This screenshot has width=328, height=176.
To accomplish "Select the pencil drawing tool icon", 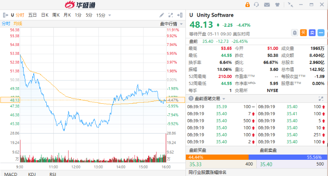I will point(162,15).
